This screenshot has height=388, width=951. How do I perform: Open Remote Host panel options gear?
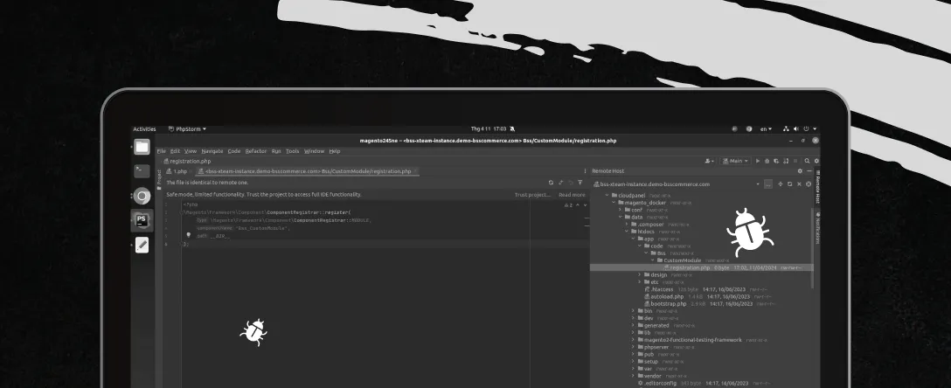point(800,171)
